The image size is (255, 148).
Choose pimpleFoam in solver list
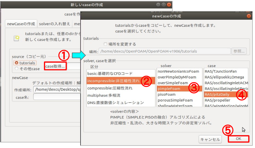coord(169,89)
